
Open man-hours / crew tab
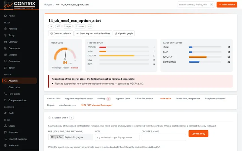pyautogui.click(x=68, y=105)
